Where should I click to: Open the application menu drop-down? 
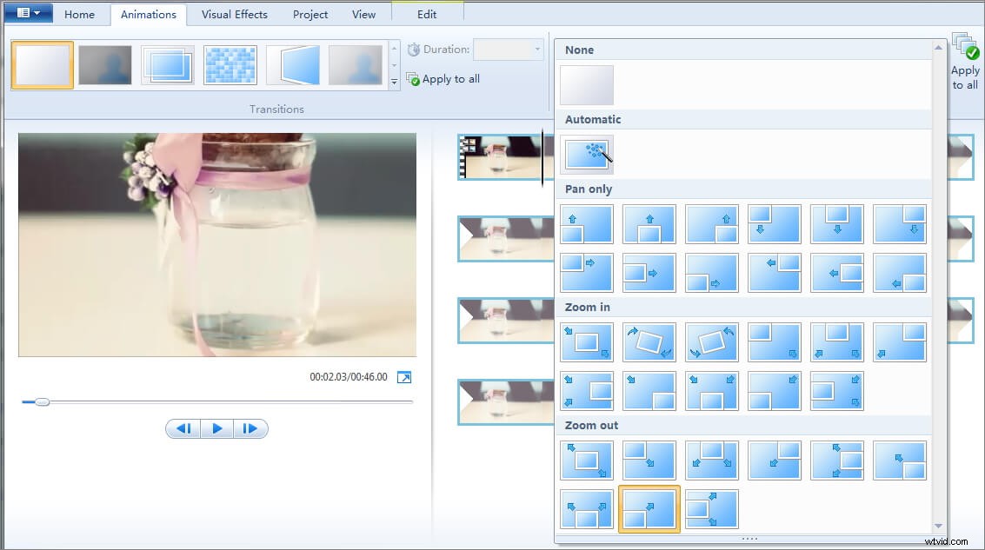[27, 13]
